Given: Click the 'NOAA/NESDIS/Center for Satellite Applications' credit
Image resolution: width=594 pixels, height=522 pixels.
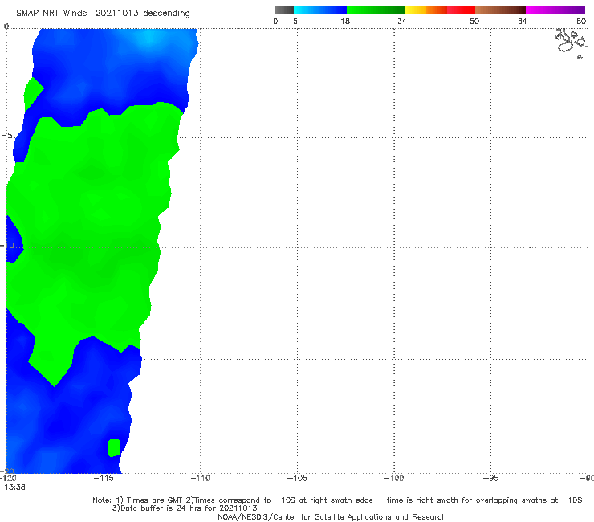Looking at the screenshot, I should tap(332, 517).
